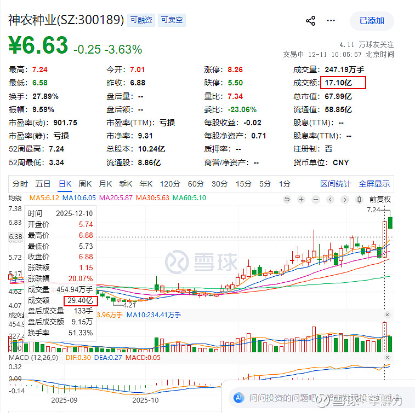Image resolution: width=415 pixels, height=413 pixels.
Task: Select the 年K chart tab
Action: coord(146,184)
